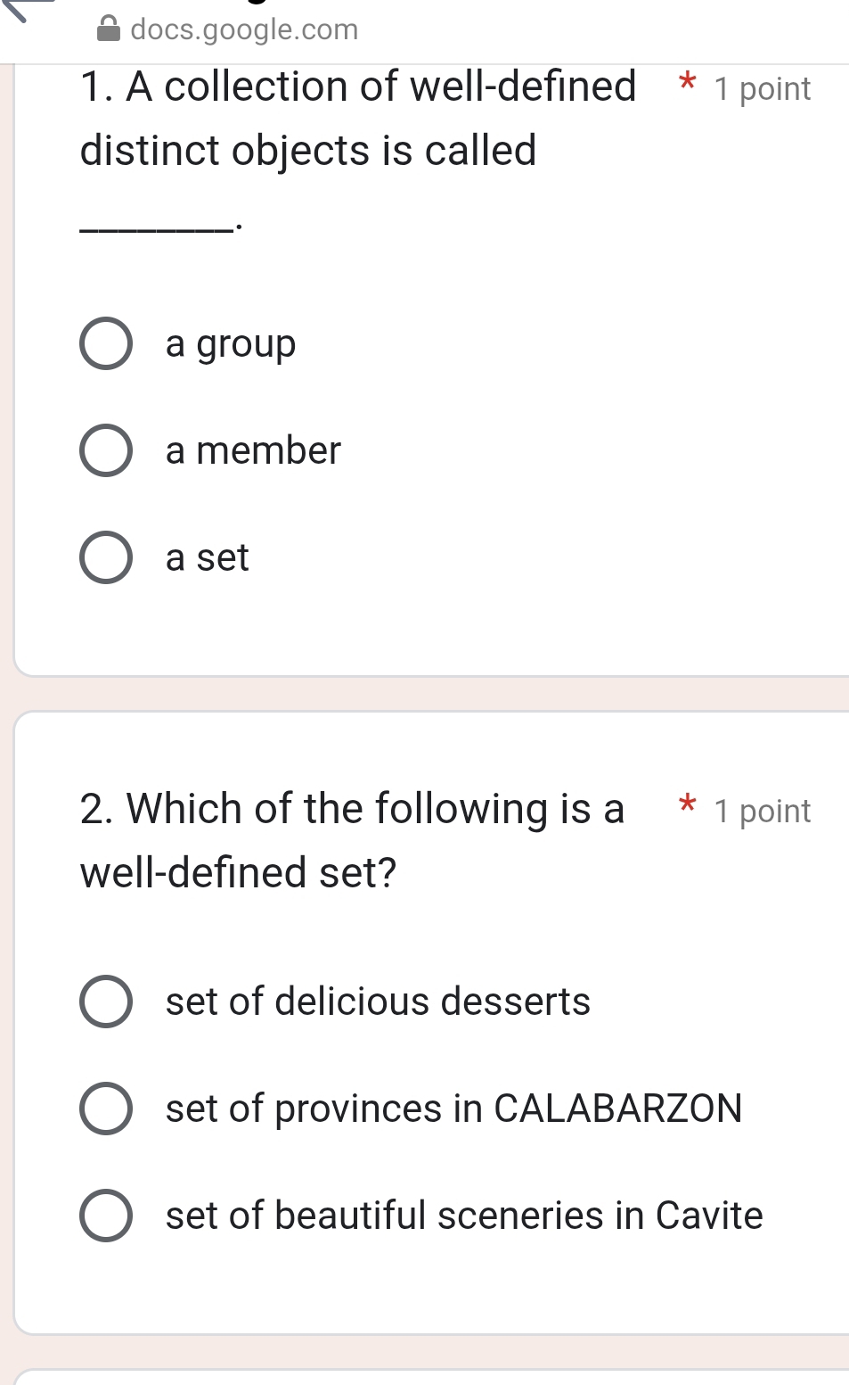
Task: Tap the 'a set' answer label text
Action: click(206, 556)
